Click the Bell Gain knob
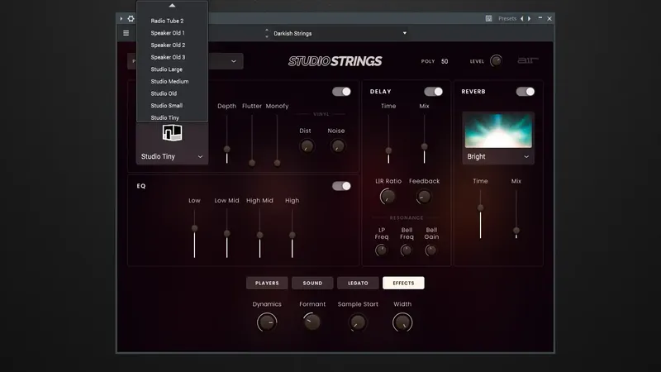This screenshot has height=372, width=661. click(x=430, y=250)
